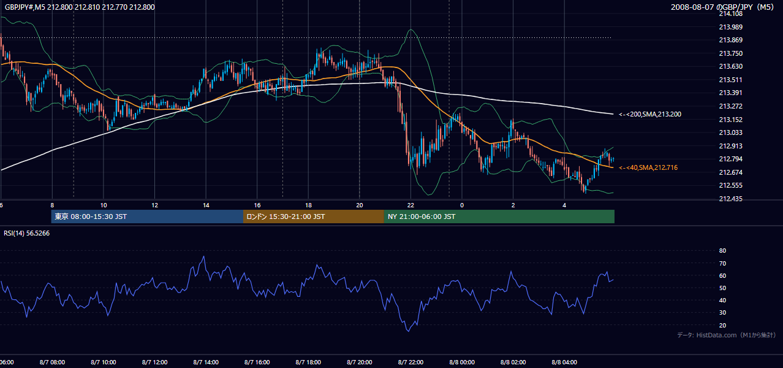Click the 8/7 12:00 time axis label
This screenshot has width=783, height=368.
click(154, 362)
